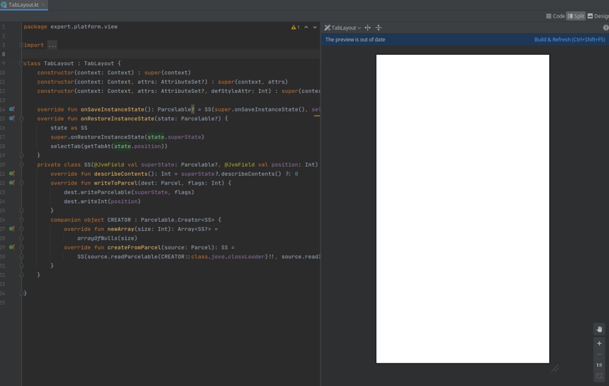Open the TabLayout.kt editor tab
This screenshot has width=609, height=386.
point(24,5)
